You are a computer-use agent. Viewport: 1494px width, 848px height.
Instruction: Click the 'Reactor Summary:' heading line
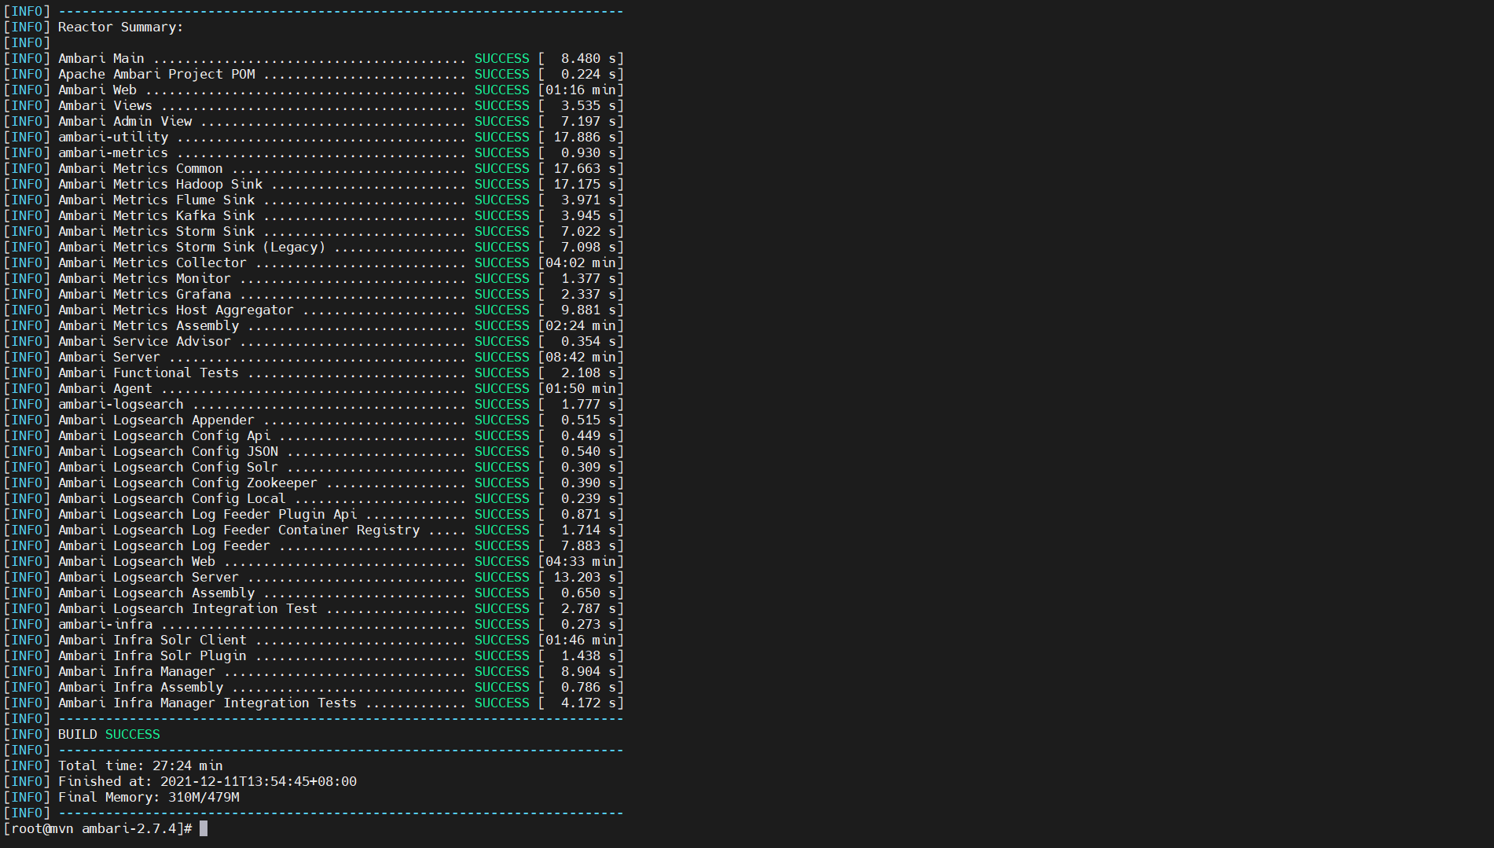coord(120,27)
